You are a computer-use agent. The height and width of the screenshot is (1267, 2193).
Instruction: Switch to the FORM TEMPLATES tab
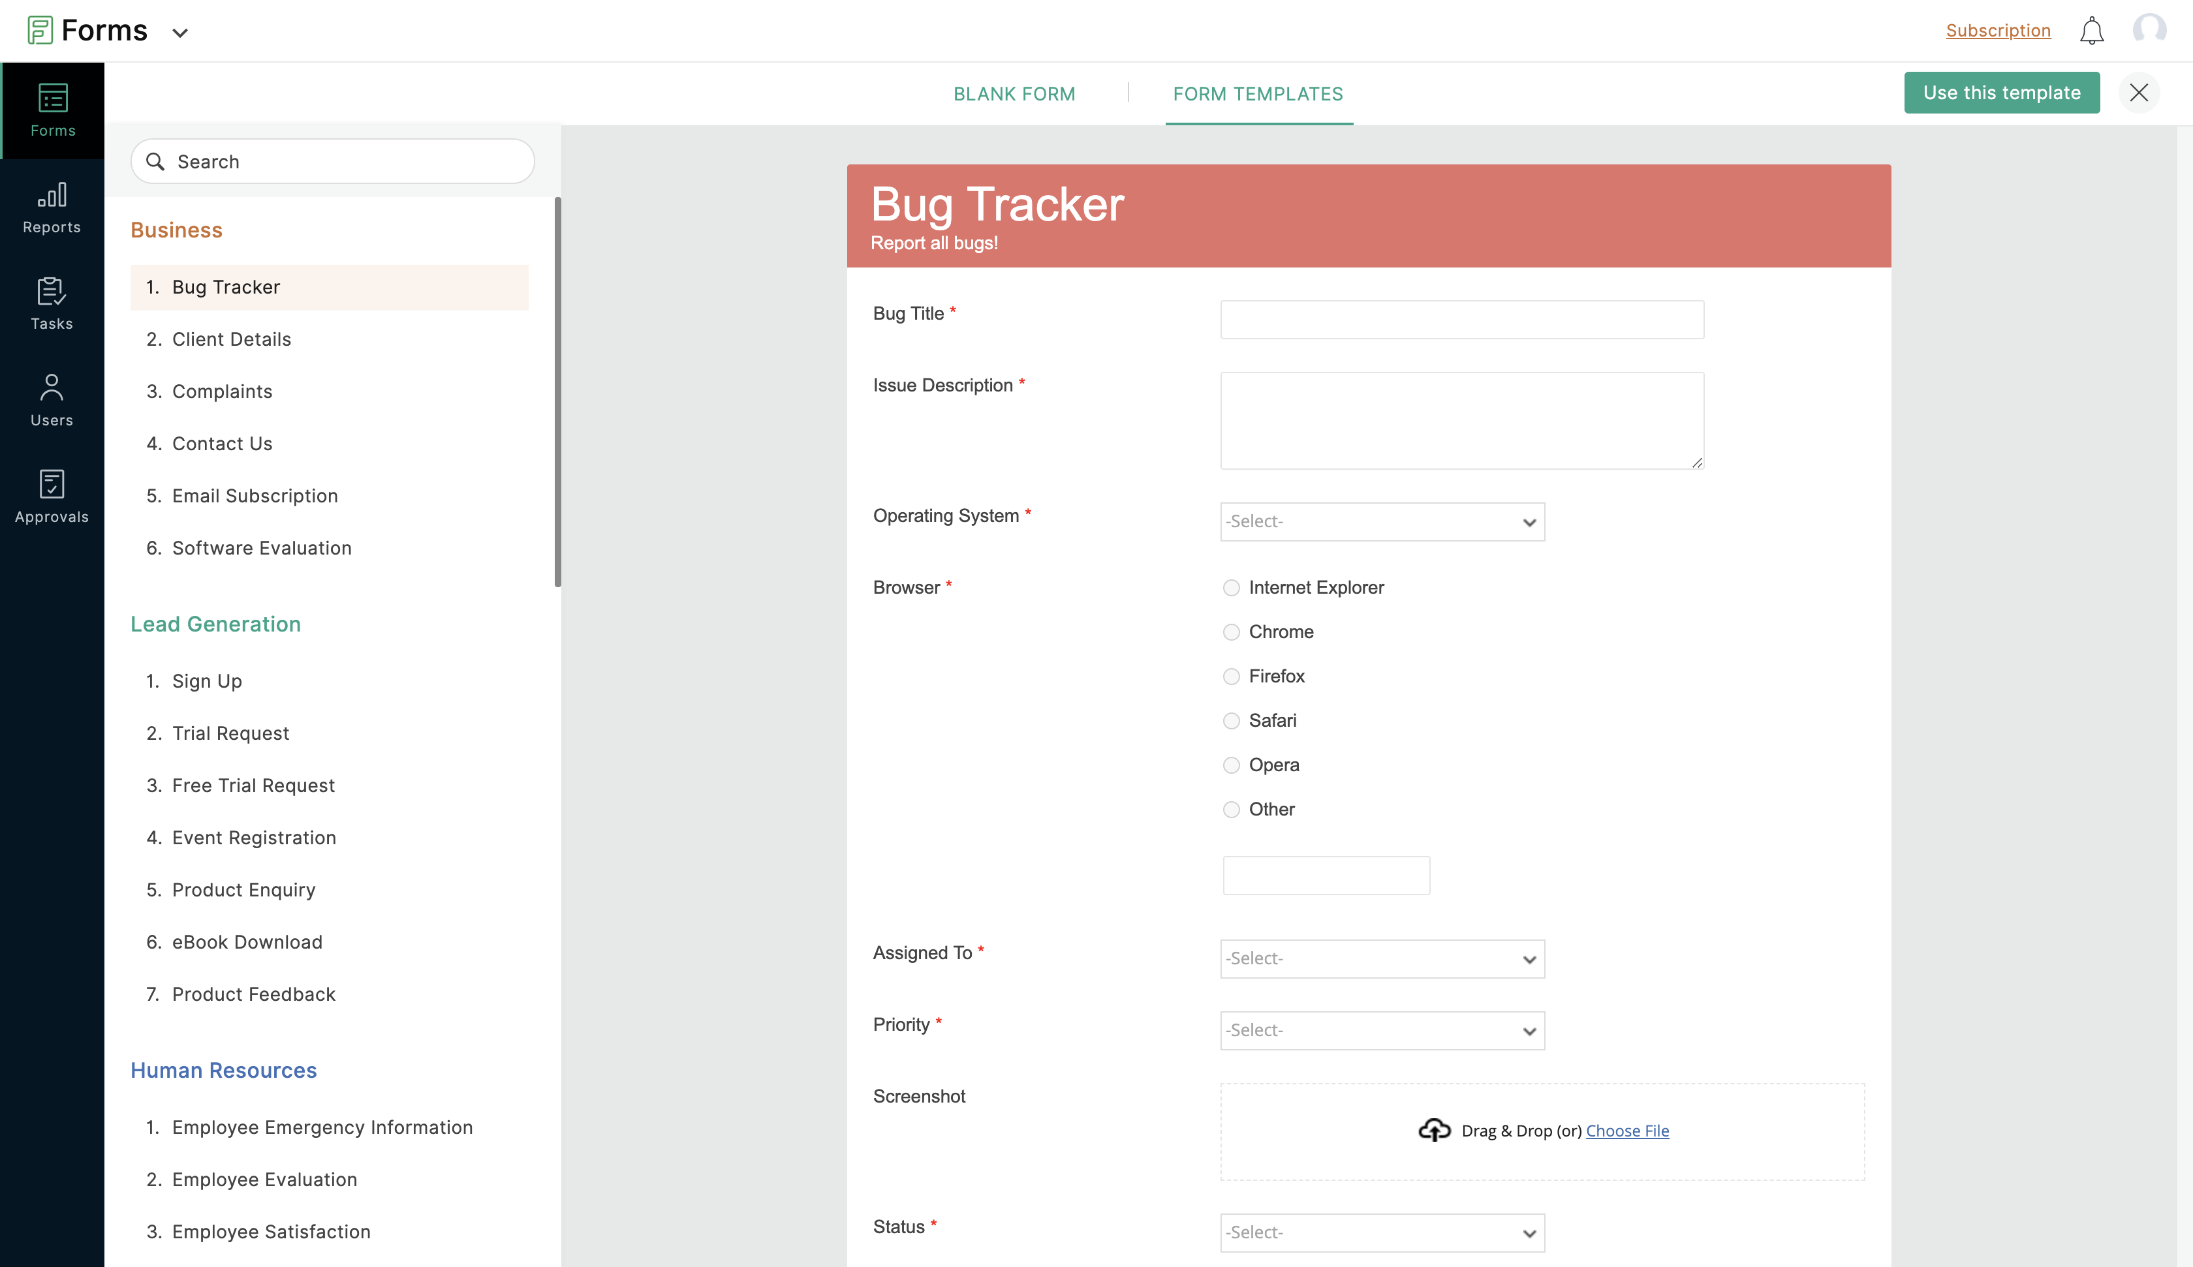pos(1258,93)
